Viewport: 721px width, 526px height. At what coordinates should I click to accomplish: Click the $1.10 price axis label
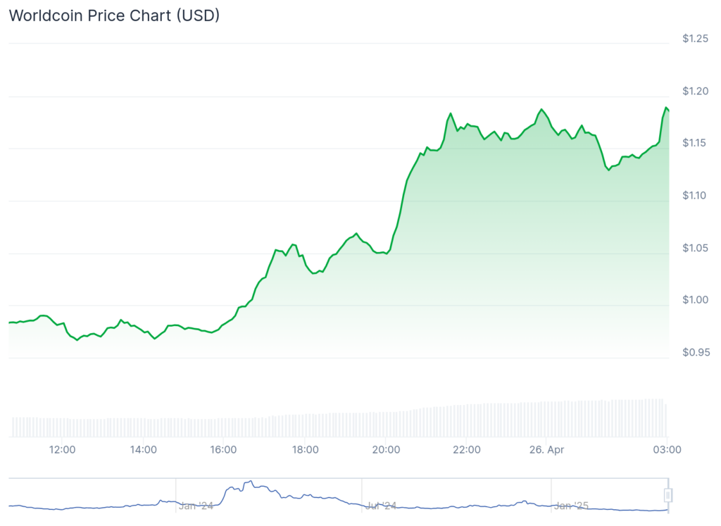pyautogui.click(x=695, y=195)
